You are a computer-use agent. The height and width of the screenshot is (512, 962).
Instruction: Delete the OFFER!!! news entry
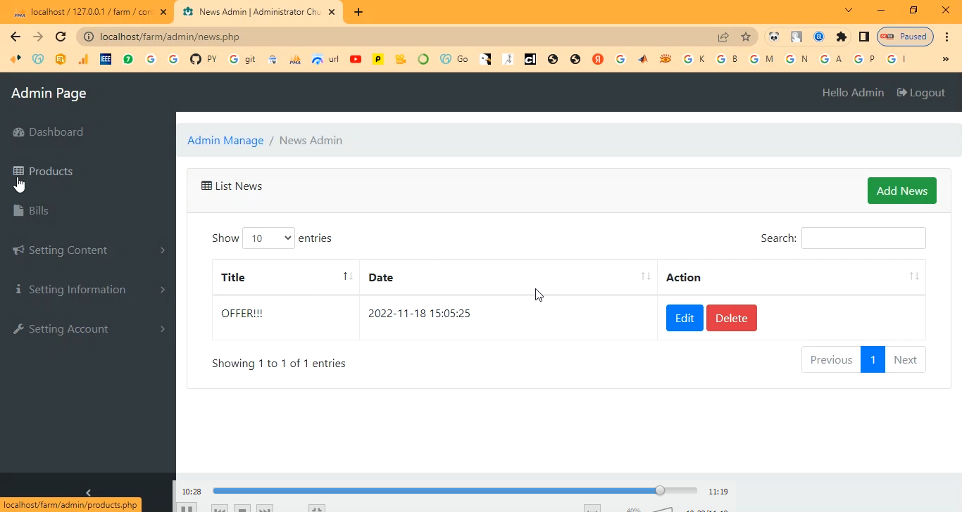pos(731,318)
